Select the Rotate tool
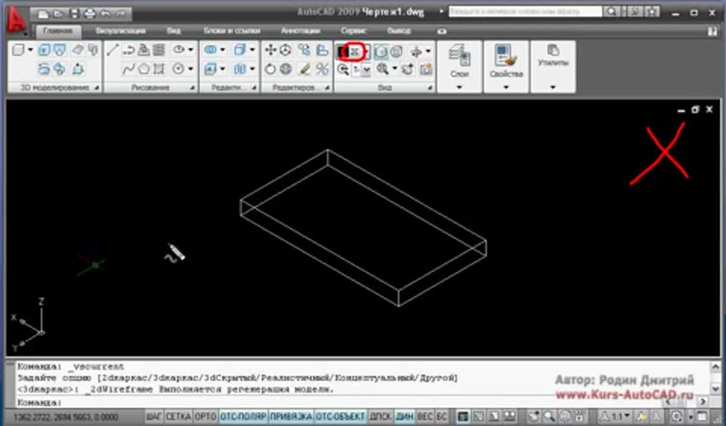This screenshot has height=426, width=726. pos(271,69)
